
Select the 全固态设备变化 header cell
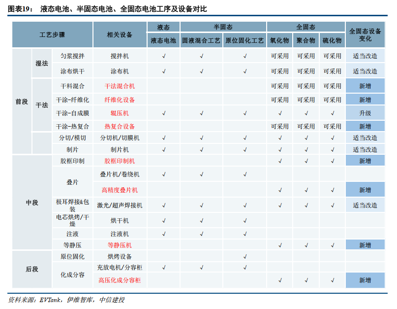coord(365,35)
